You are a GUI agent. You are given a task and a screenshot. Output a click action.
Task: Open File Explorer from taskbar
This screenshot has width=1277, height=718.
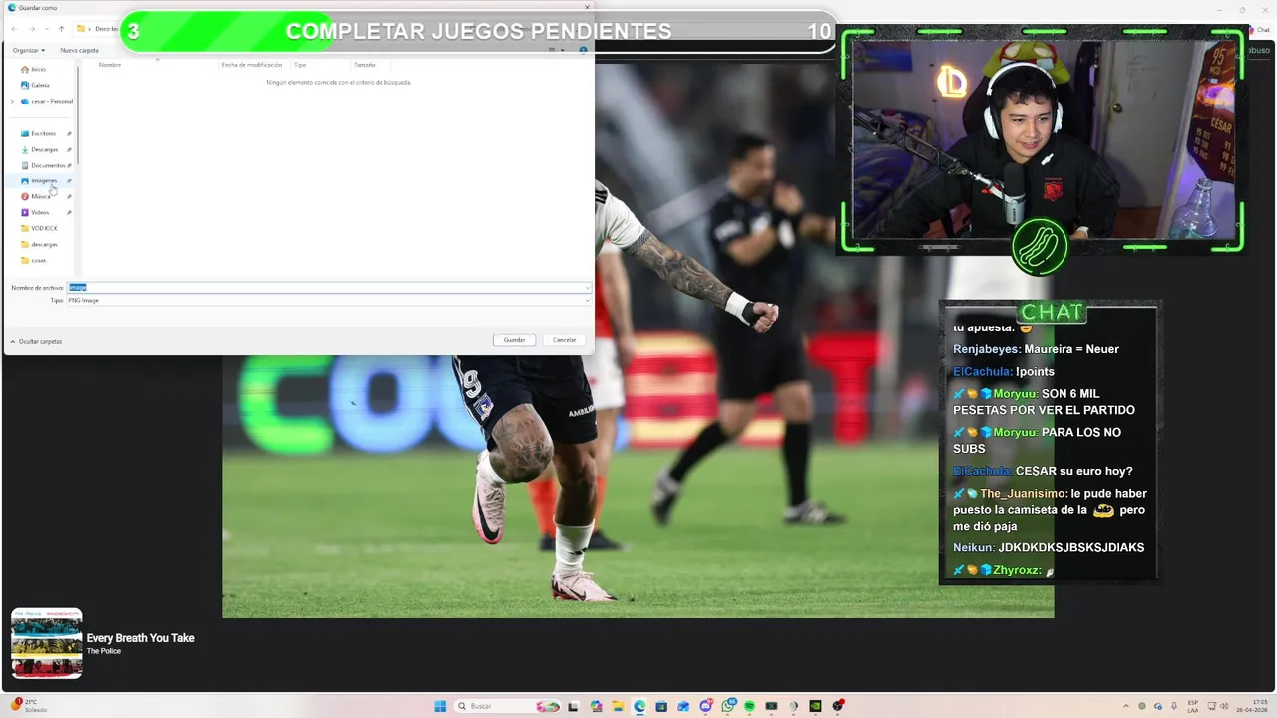618,706
